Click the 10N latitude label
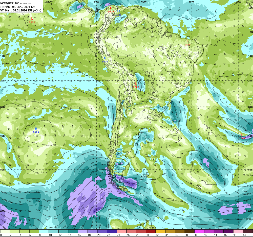The width and height of the screenshot is (253, 237). point(250,8)
